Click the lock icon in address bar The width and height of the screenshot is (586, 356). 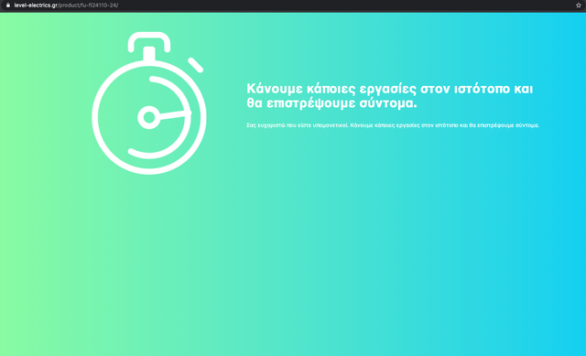coord(8,5)
